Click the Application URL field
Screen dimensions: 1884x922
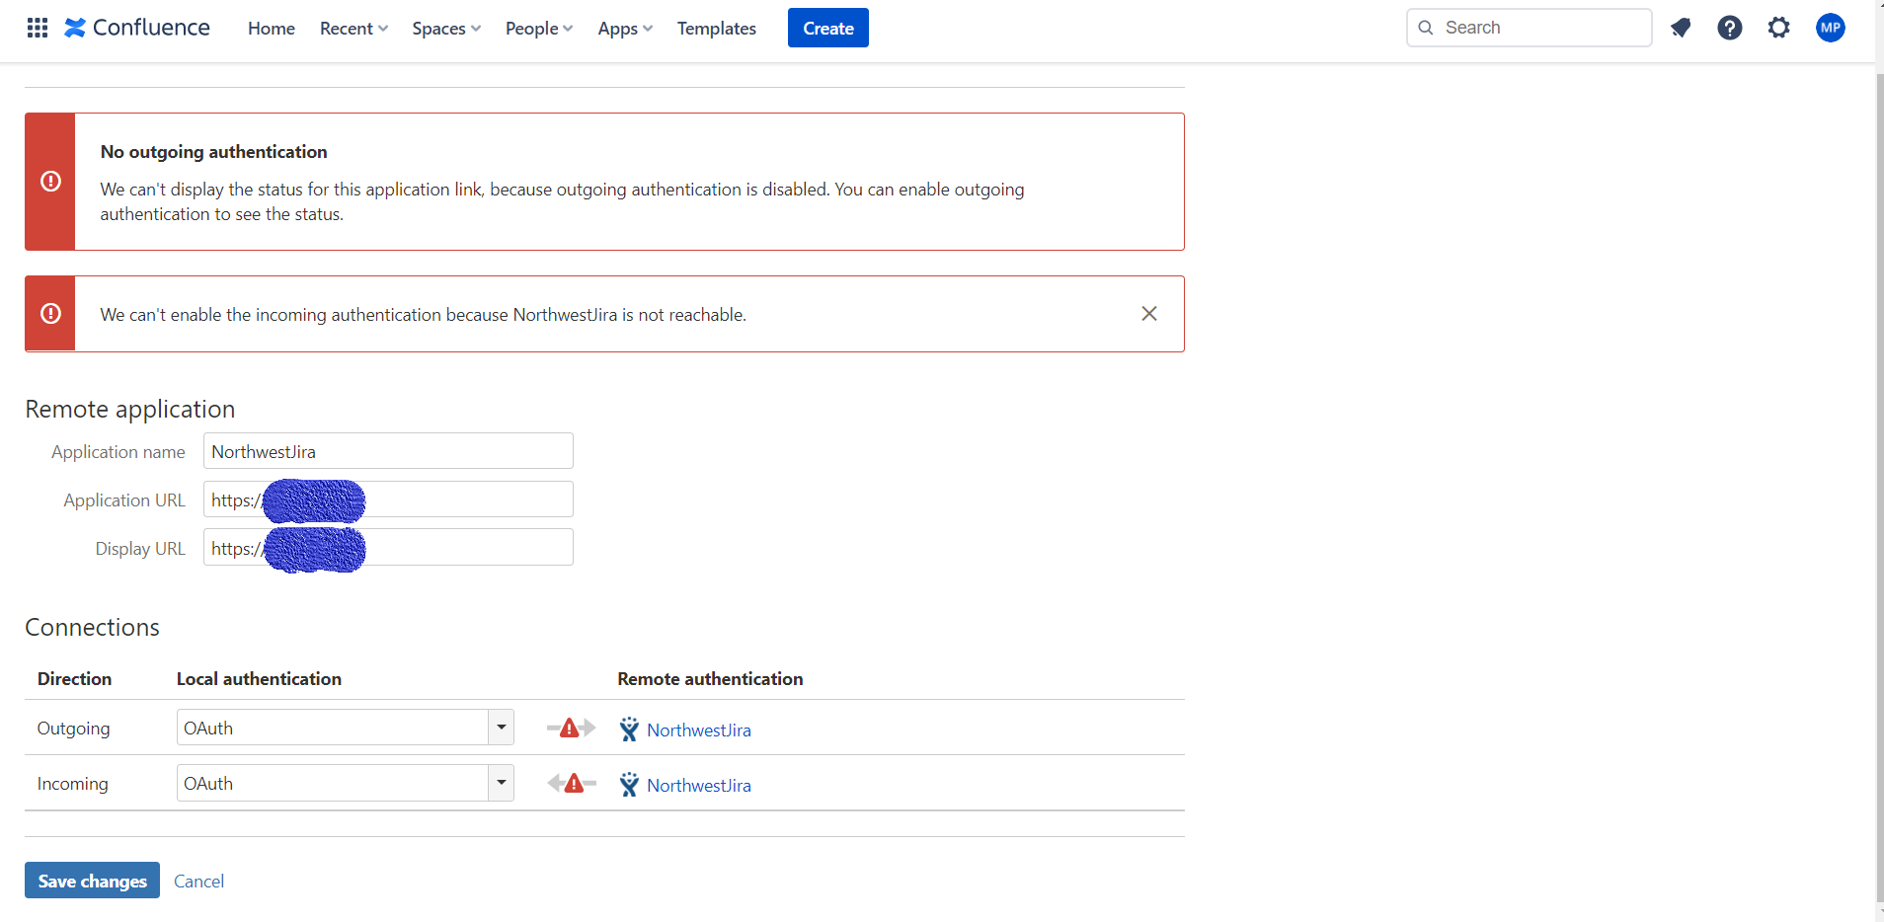[x=388, y=499]
